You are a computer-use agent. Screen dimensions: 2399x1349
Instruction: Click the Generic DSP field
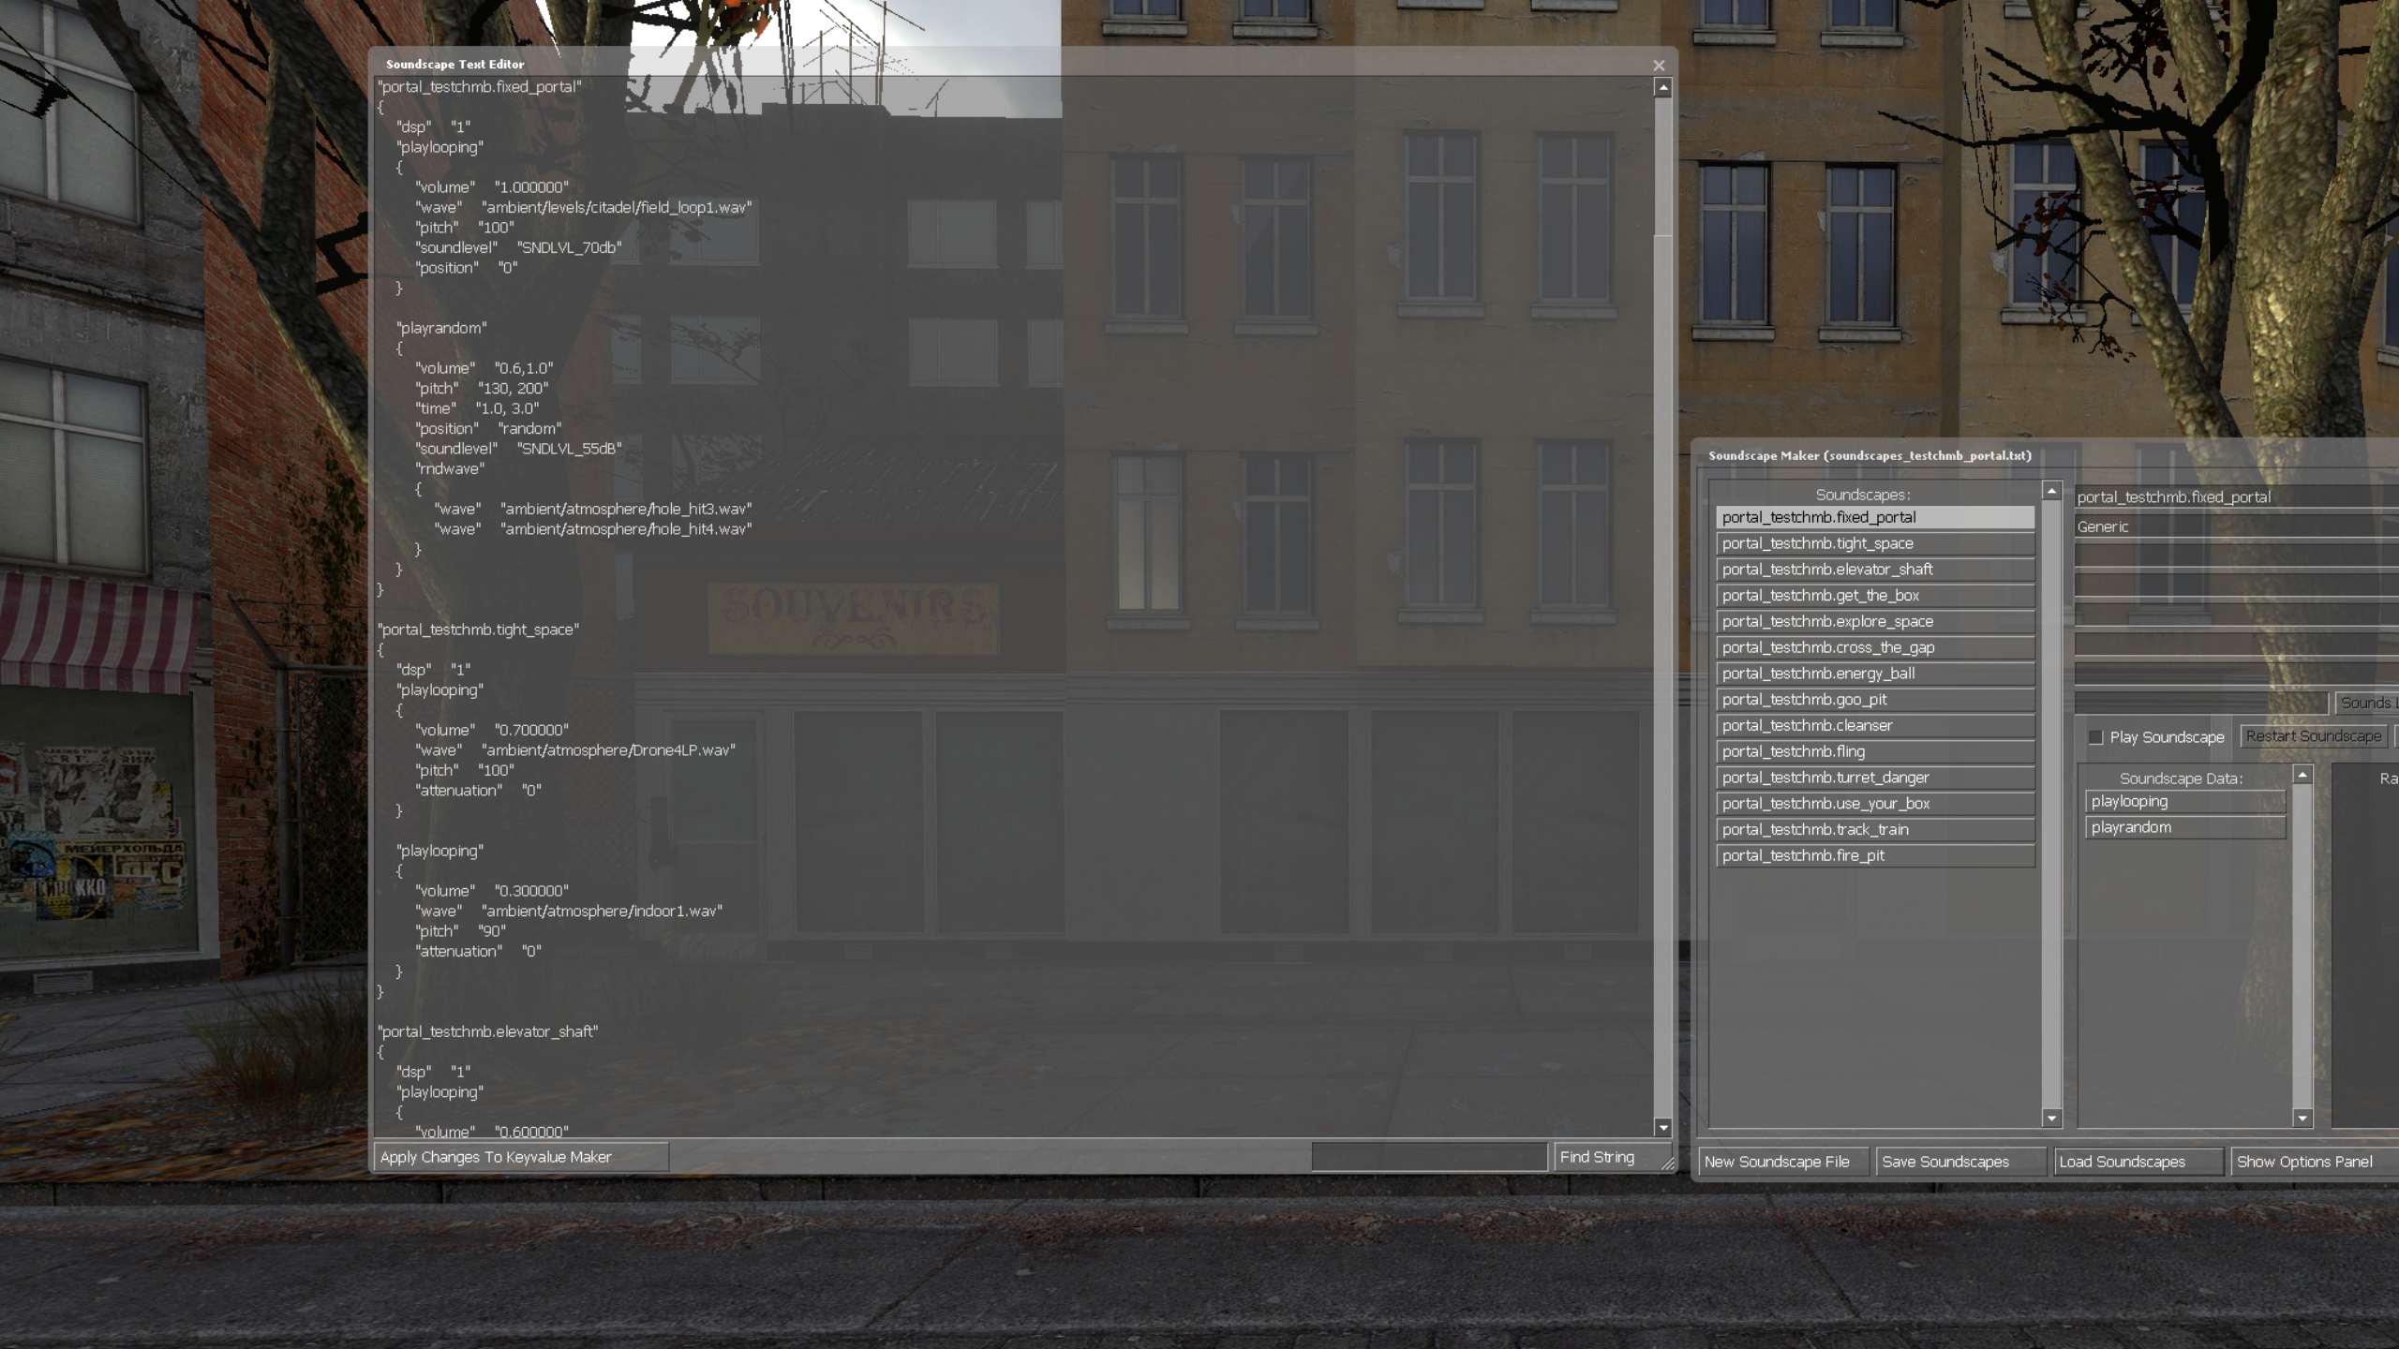[2237, 526]
